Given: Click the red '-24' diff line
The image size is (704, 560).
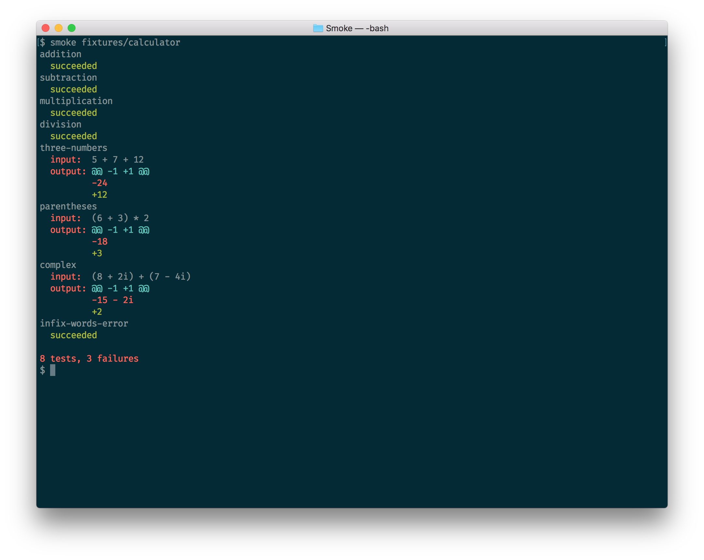Looking at the screenshot, I should point(100,183).
